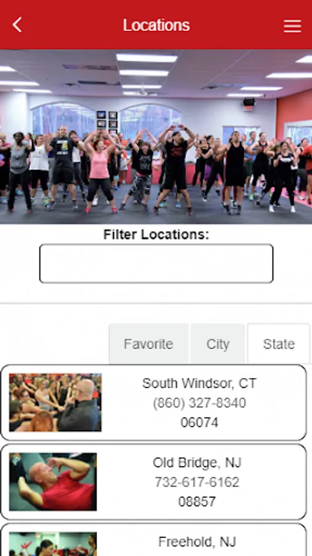Switch to the State tab

pyautogui.click(x=279, y=344)
